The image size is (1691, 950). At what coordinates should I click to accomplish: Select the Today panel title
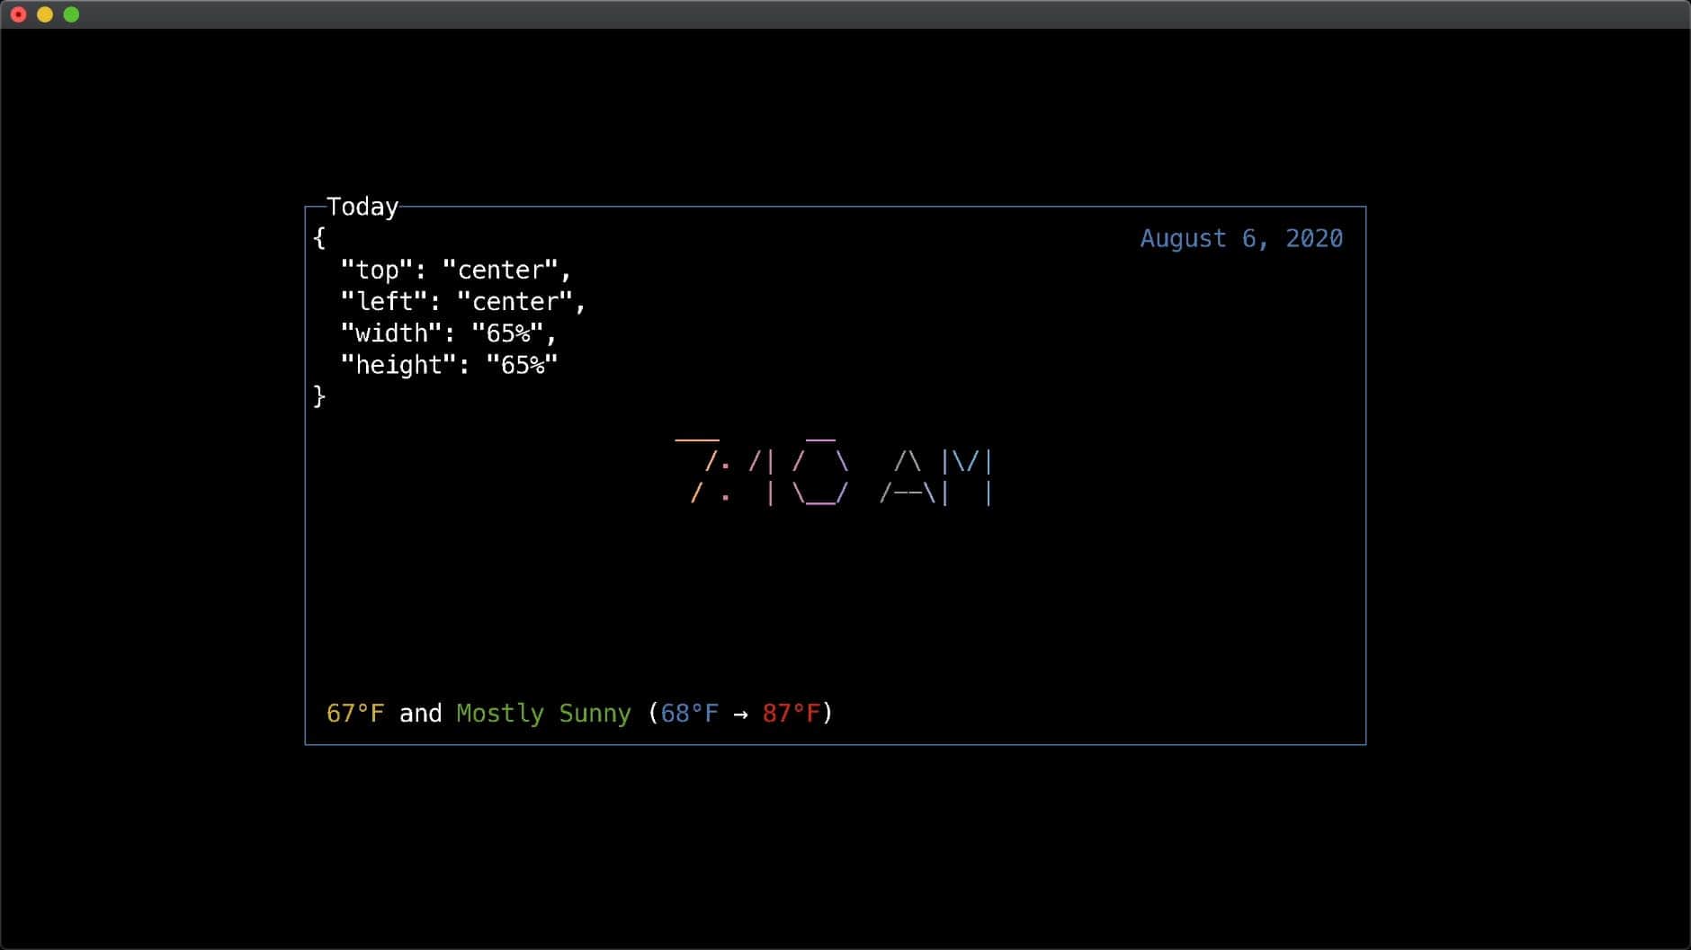click(x=362, y=207)
